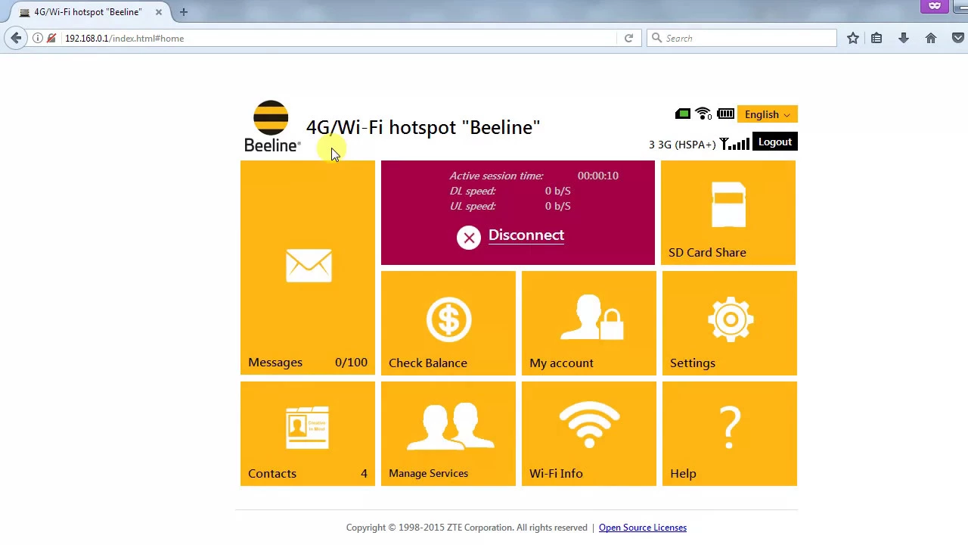Open a new browser tab
The image size is (968, 545).
[183, 12]
